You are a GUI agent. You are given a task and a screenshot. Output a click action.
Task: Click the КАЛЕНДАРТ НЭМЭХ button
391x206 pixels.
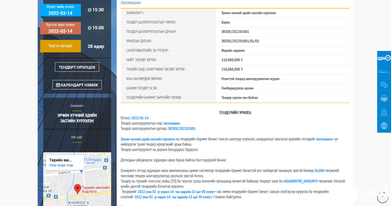pyautogui.click(x=77, y=85)
